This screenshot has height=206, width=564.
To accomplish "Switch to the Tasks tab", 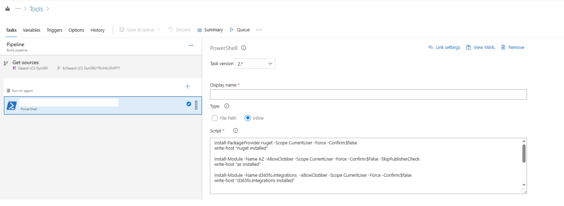I will tap(11, 30).
